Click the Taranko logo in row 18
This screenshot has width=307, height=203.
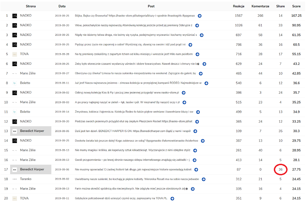click(x=15, y=179)
